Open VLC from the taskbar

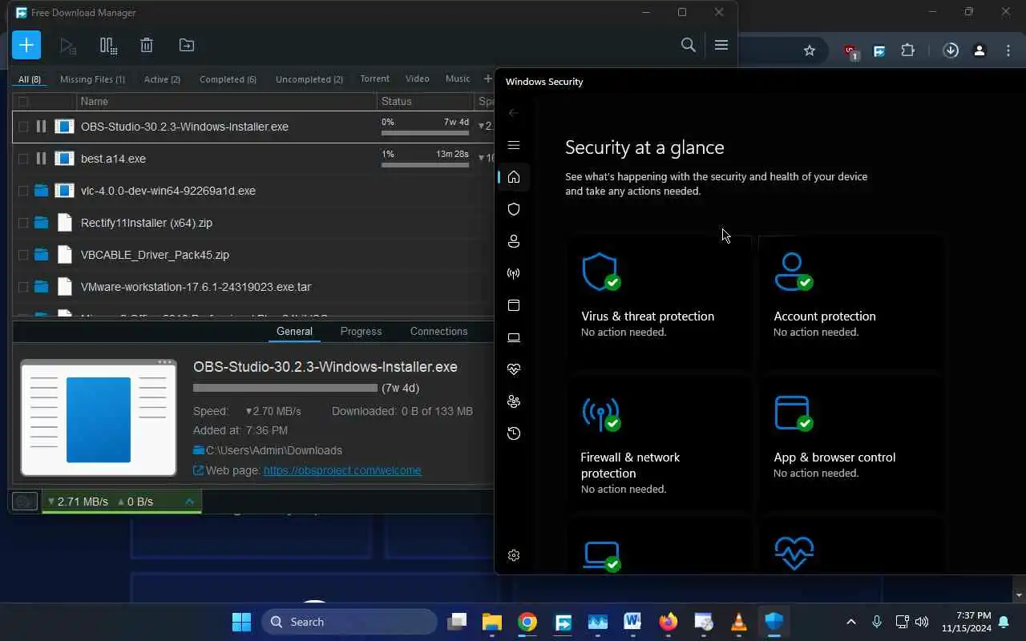click(x=739, y=622)
